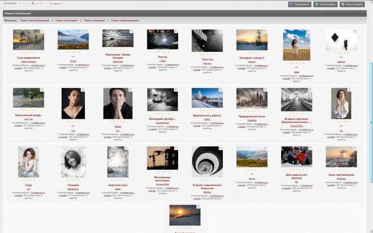Open author link under Монтажники-высотники
Viewport: 373px width, 233px height.
(x=162, y=184)
